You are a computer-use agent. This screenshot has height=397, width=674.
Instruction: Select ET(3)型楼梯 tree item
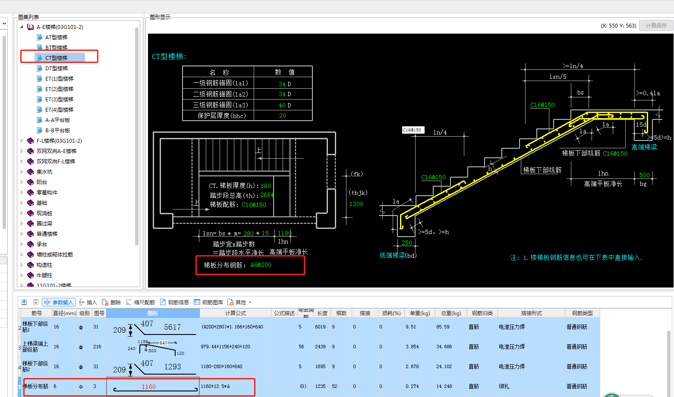(x=59, y=99)
